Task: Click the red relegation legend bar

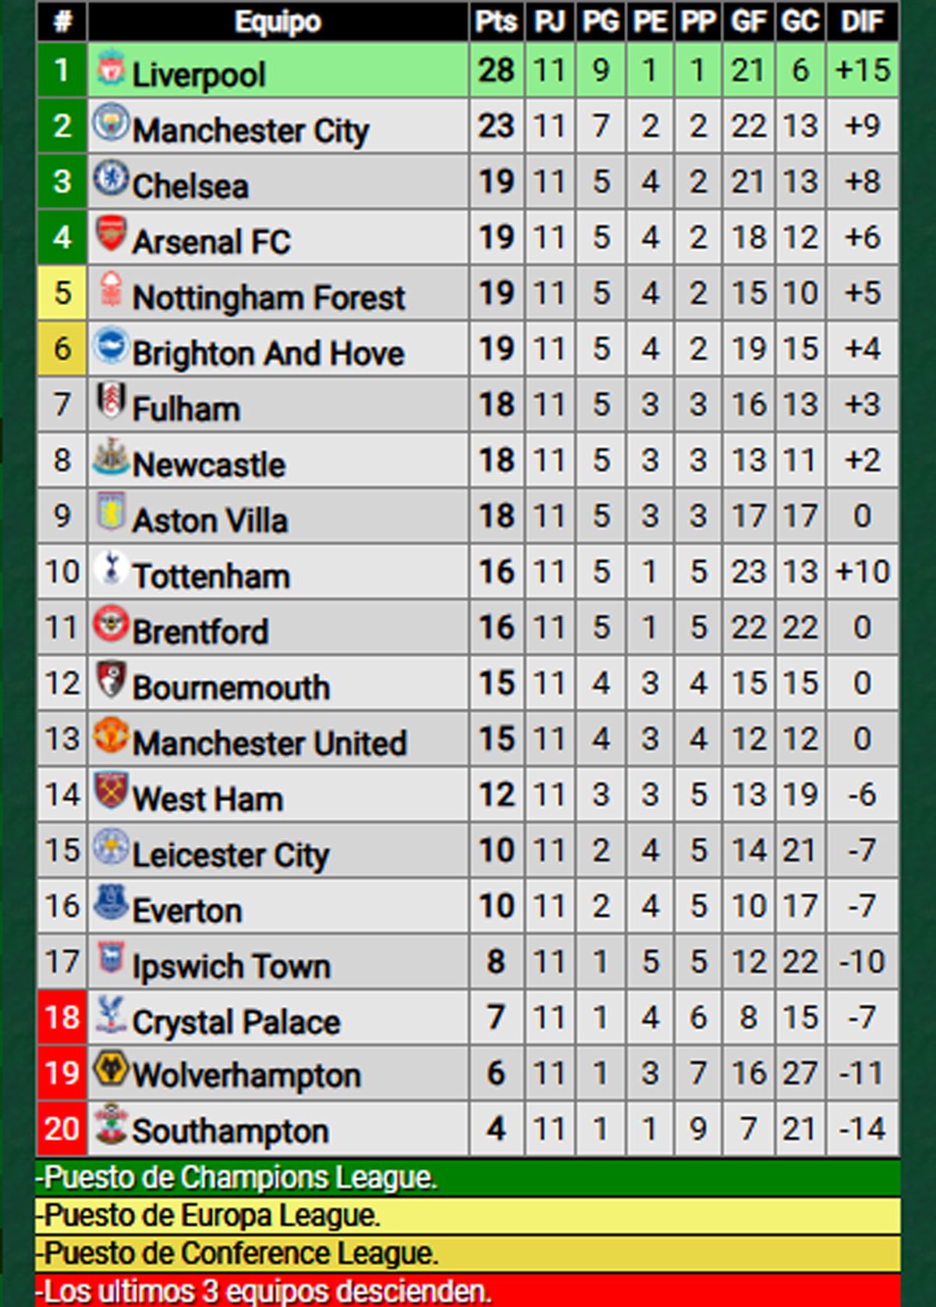Action: click(468, 1291)
